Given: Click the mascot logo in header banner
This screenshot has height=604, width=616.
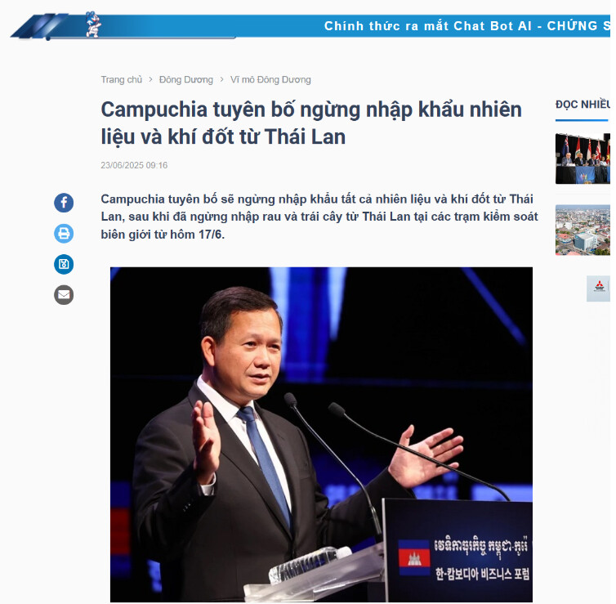Looking at the screenshot, I should 92,25.
